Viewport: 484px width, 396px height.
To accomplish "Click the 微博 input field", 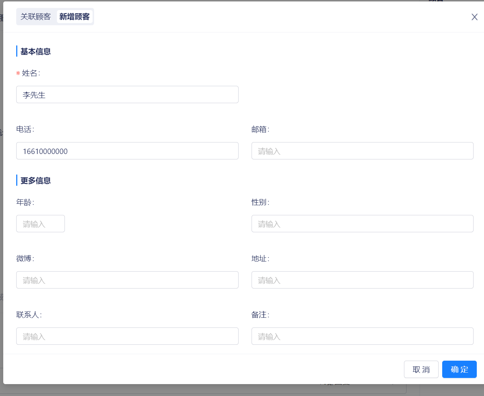I will [x=127, y=280].
